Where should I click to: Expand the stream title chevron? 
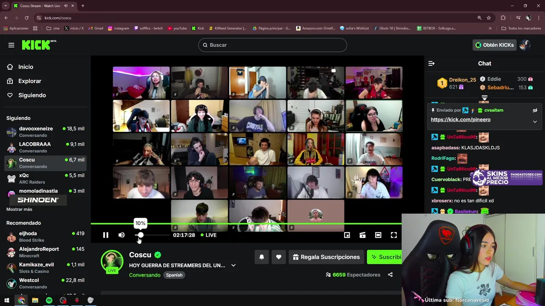click(233, 266)
